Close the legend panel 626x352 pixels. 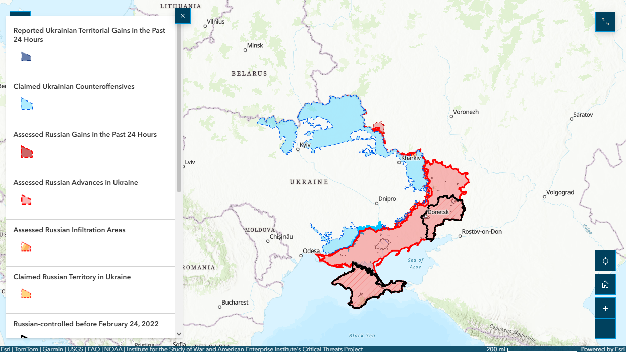coord(183,16)
